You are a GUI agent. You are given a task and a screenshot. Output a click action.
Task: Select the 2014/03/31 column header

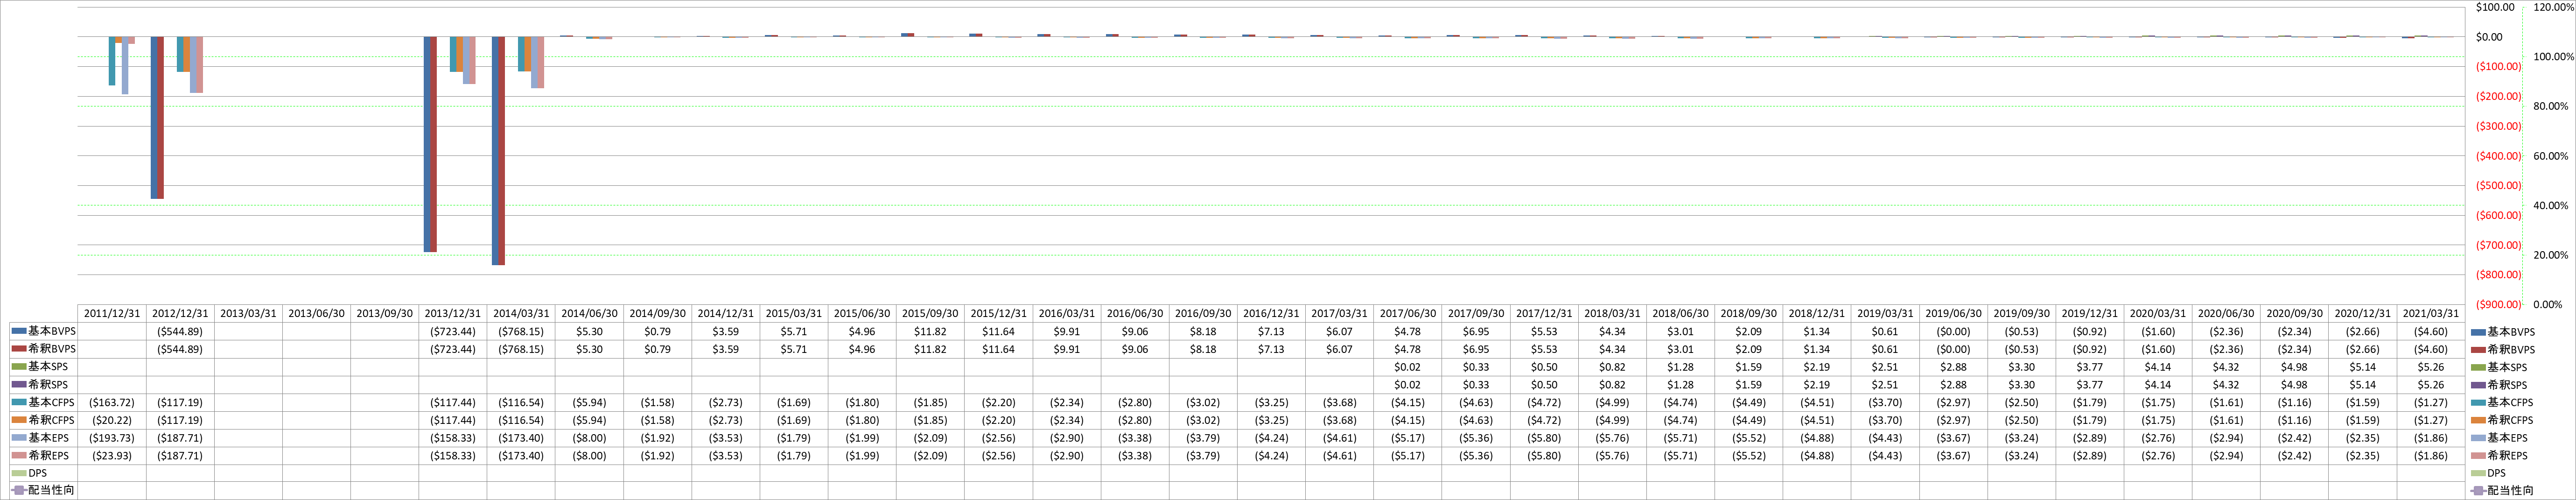pos(521,314)
